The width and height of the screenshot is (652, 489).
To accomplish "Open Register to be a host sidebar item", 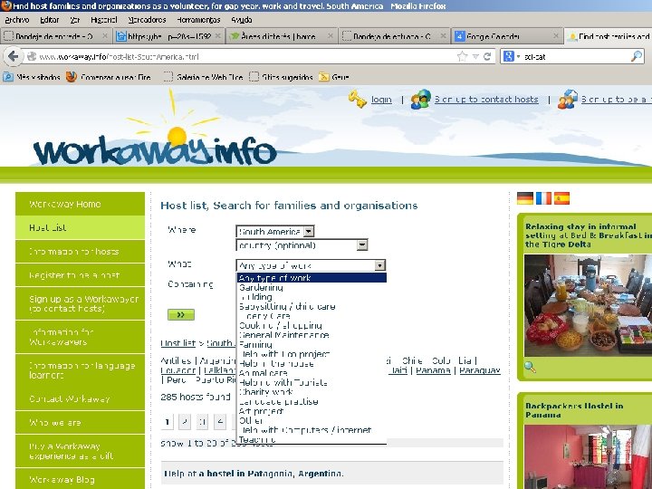I will click(80, 275).
